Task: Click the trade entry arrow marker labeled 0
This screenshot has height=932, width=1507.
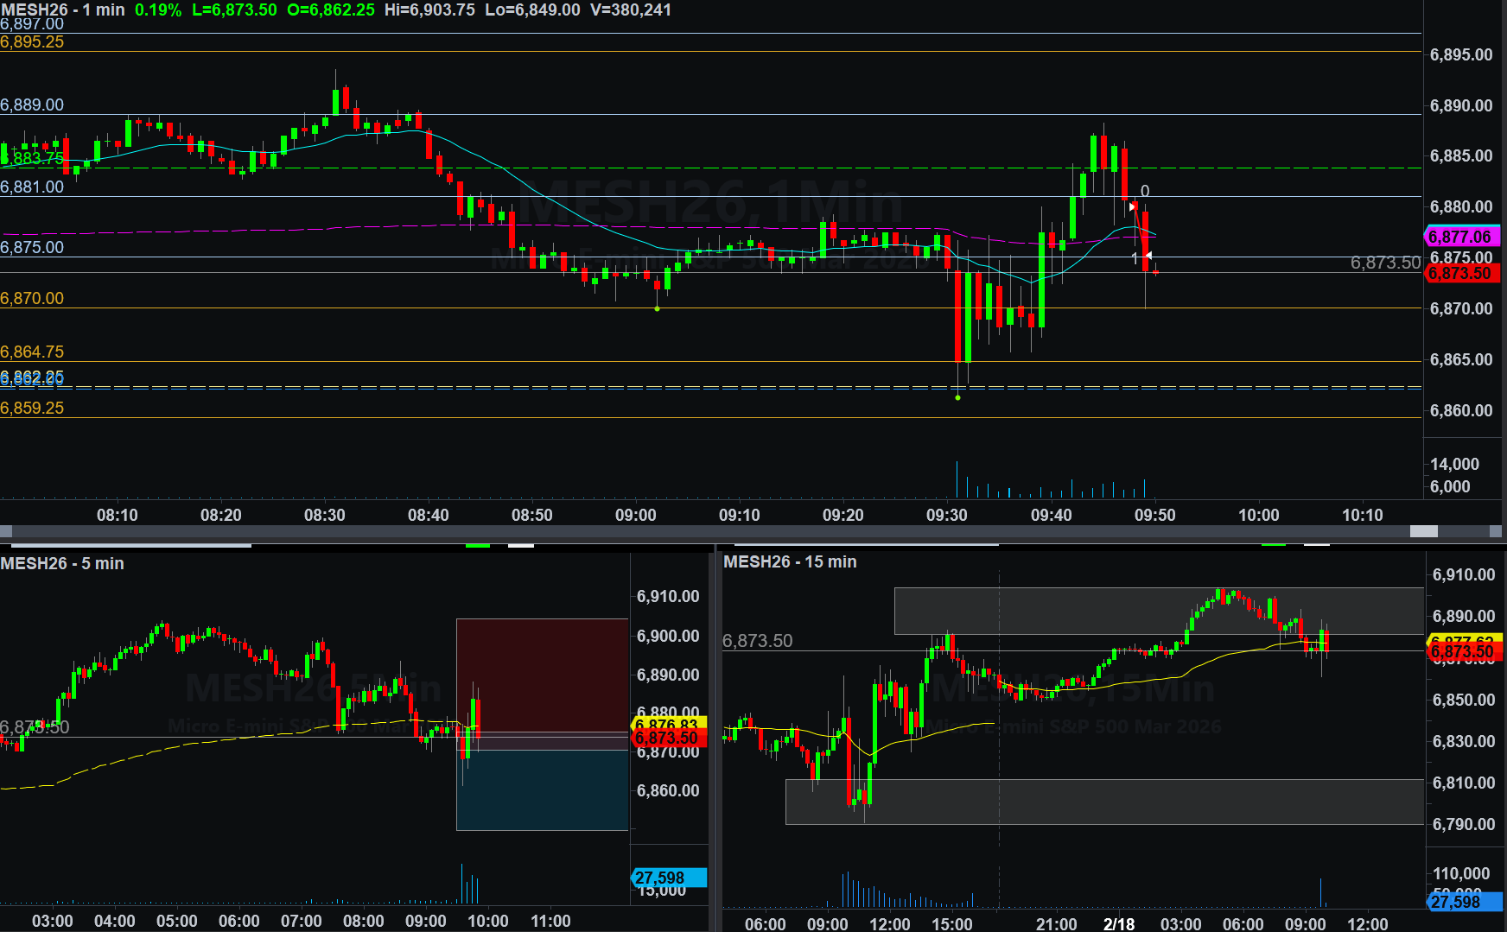Action: [1133, 206]
